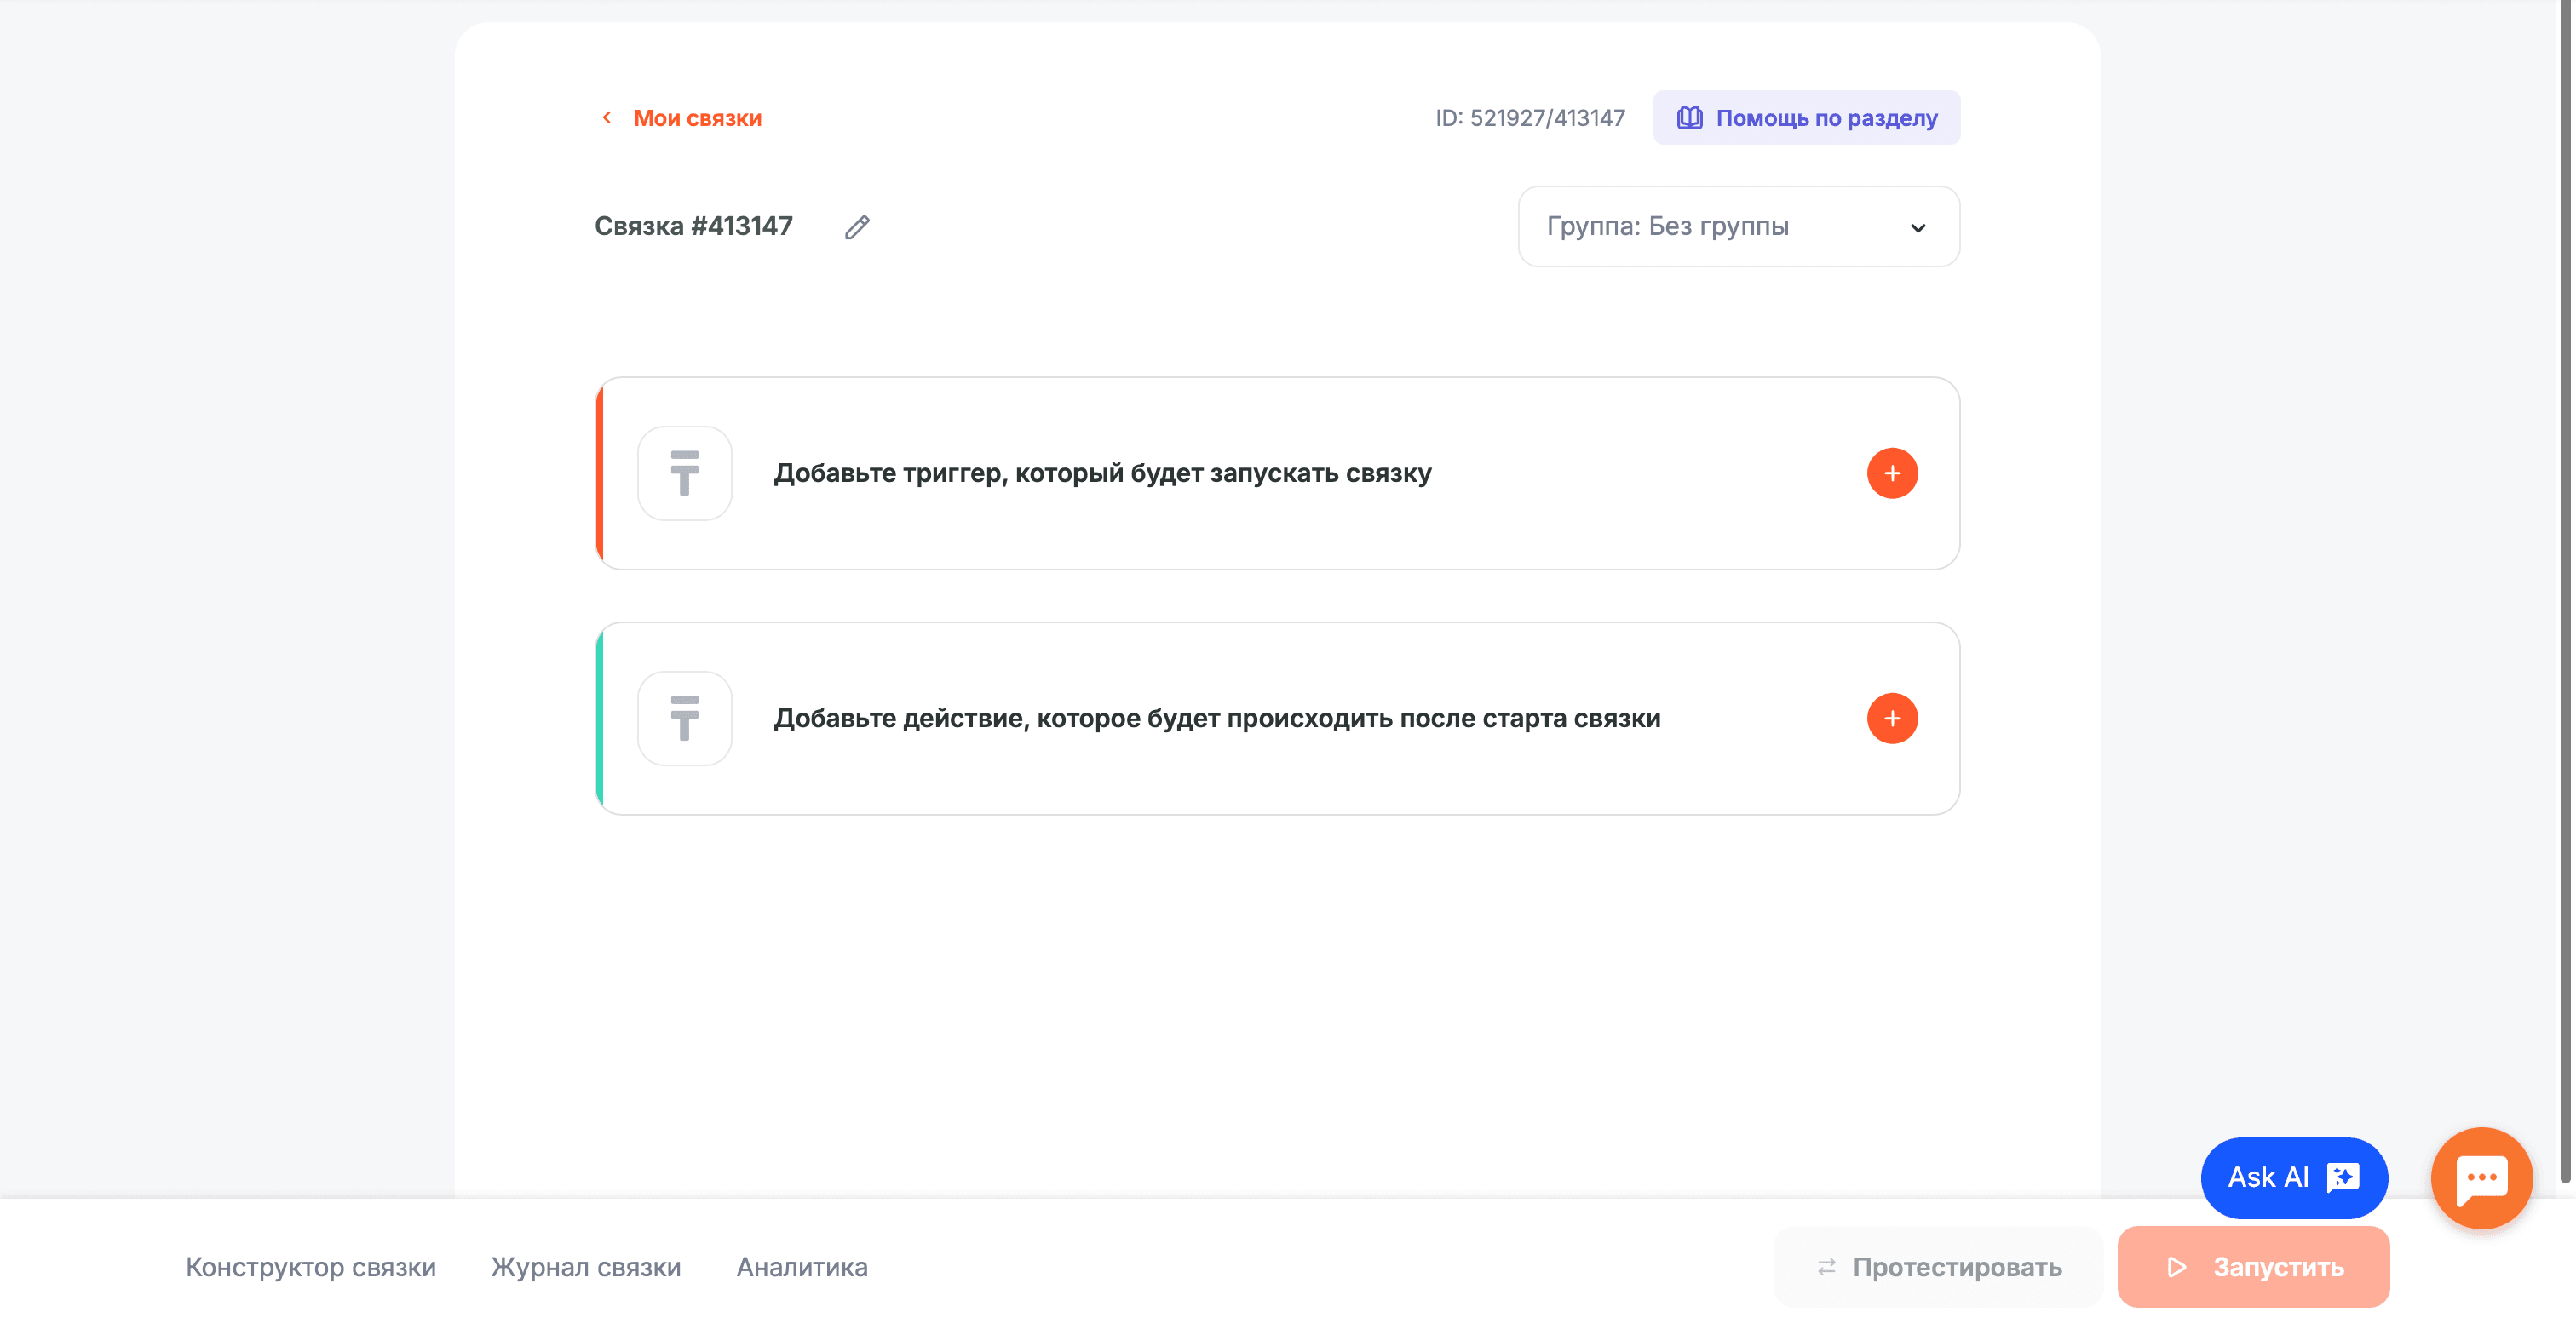Screen dimensions: 2576x1335
Task: Open the Группа: Без группы dropdown
Action: (x=1700, y=226)
